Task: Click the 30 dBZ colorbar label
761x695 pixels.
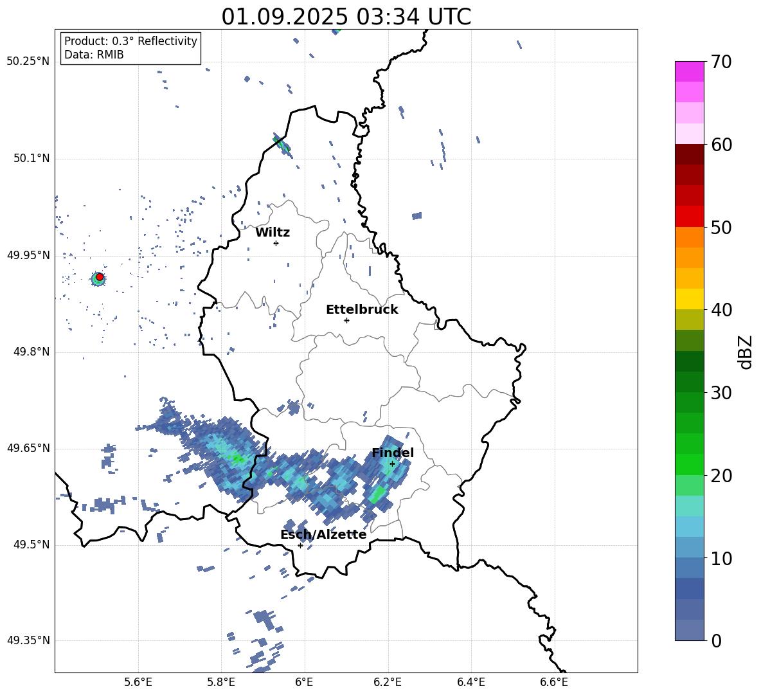Action: click(721, 393)
